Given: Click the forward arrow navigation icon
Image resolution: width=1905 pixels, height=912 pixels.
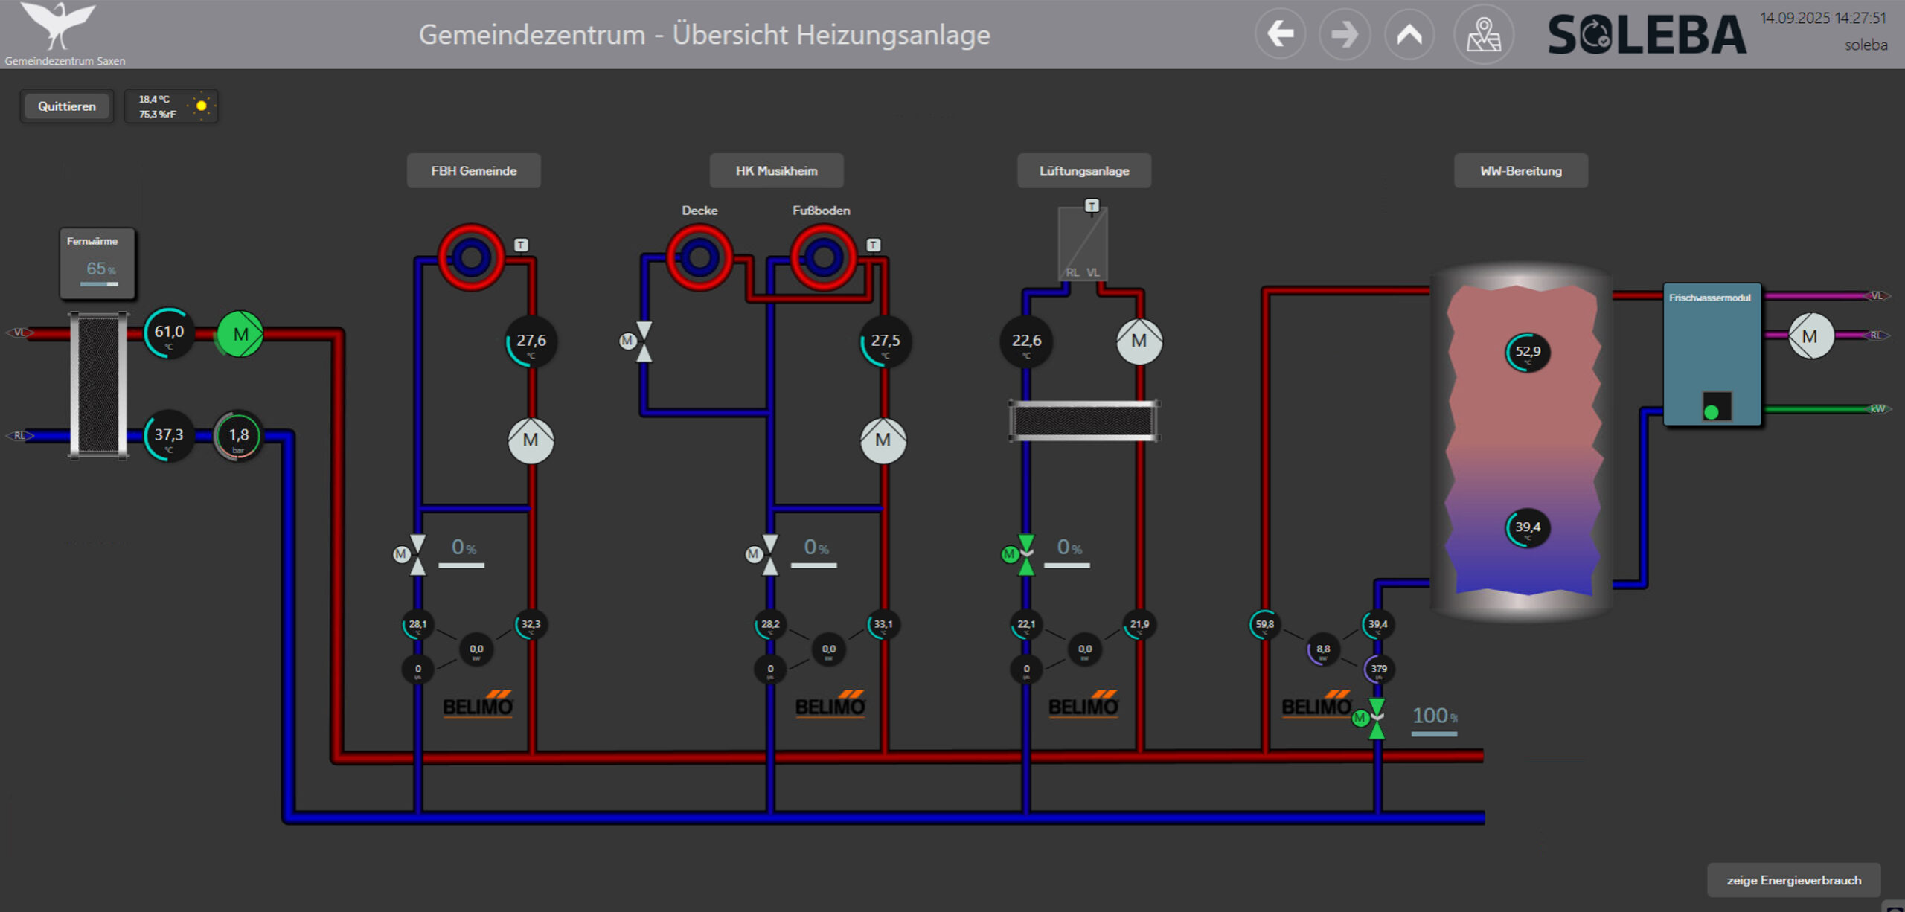Looking at the screenshot, I should (x=1344, y=34).
